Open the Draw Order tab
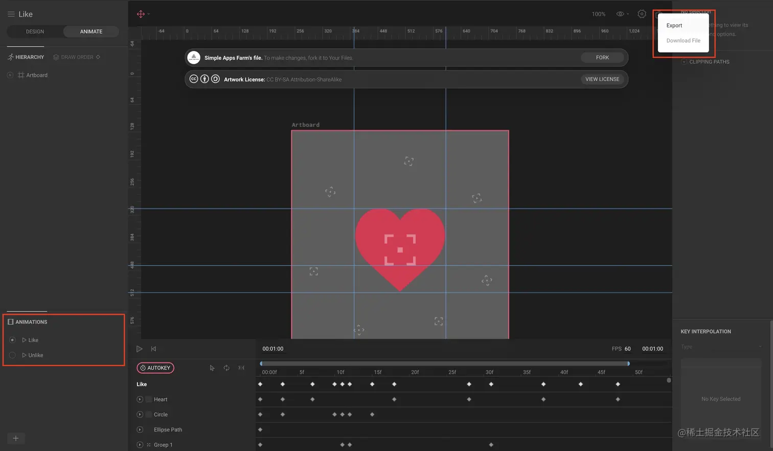 coord(77,57)
